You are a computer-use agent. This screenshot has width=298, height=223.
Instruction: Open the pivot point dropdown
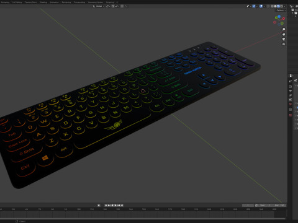pos(108,6)
